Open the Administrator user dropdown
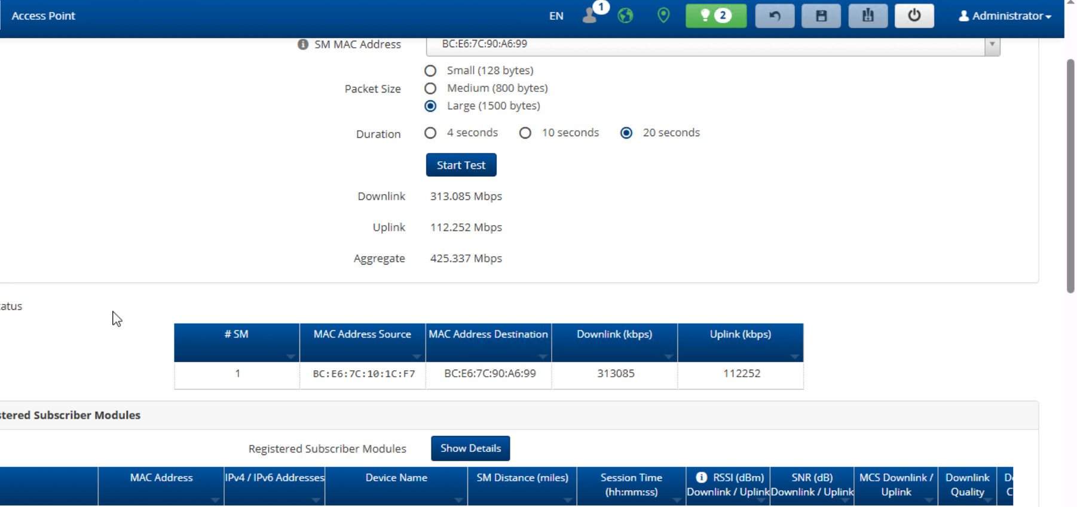Screen dimensions: 1077x507 pyautogui.click(x=1004, y=16)
